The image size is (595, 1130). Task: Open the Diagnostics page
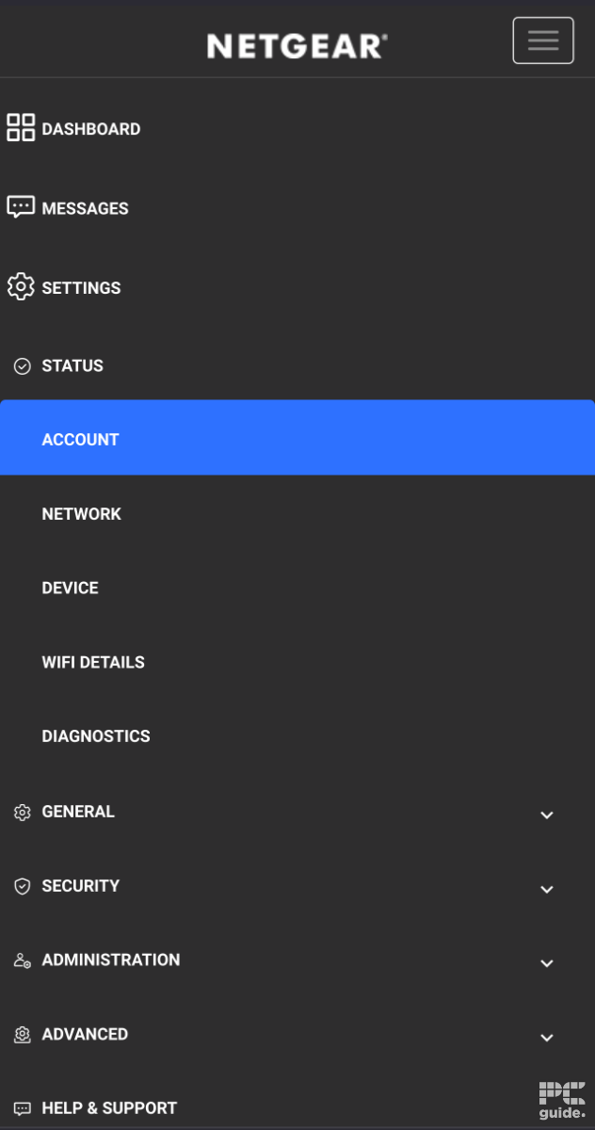click(96, 735)
